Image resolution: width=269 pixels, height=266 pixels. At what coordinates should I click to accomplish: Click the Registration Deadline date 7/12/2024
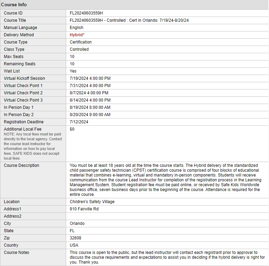coord(79,122)
